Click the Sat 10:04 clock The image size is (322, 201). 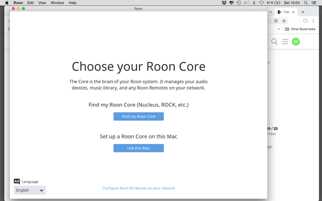pyautogui.click(x=292, y=3)
